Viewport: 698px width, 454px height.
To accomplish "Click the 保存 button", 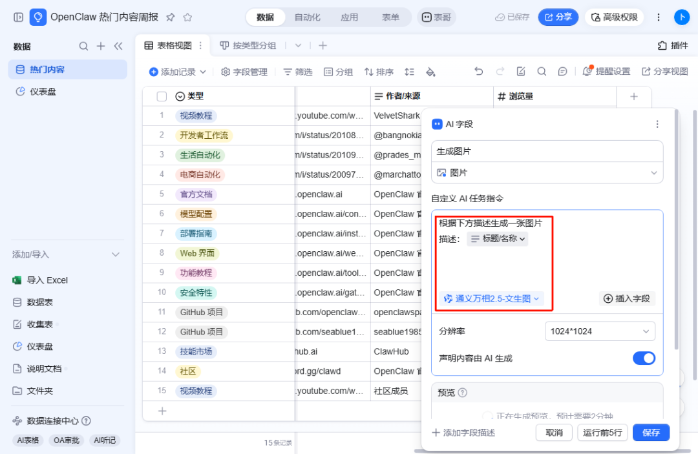I will pos(651,432).
